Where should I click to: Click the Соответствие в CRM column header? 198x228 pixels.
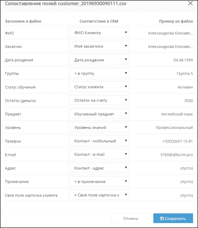[x=99, y=21]
